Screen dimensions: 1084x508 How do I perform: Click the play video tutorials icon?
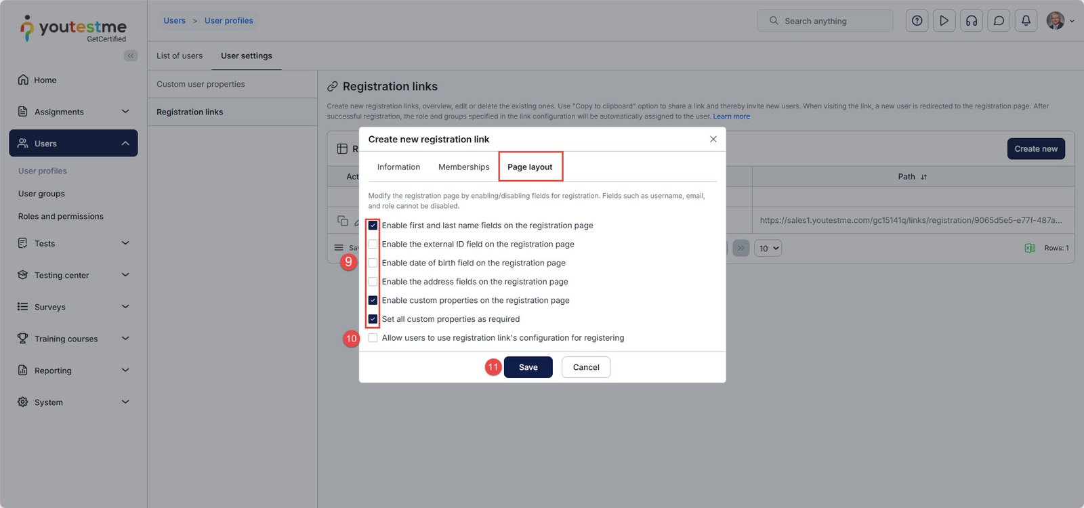click(x=944, y=21)
